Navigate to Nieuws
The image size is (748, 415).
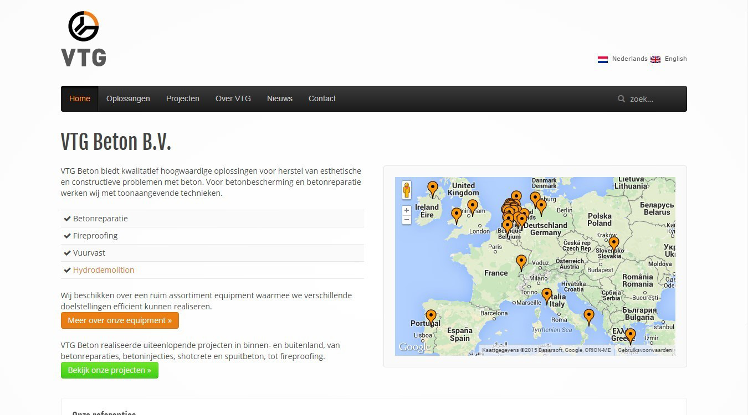(x=280, y=98)
